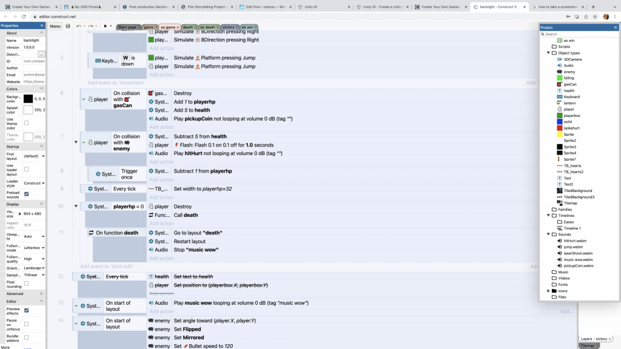The height and width of the screenshot is (349, 621).
Task: Edit the project Name field
Action: (34, 41)
